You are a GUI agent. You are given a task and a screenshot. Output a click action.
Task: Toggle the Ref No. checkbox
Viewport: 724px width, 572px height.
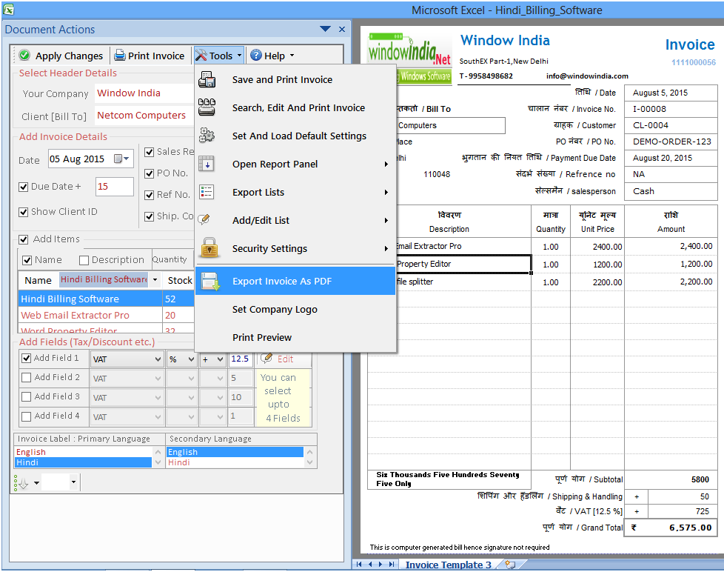(x=149, y=195)
